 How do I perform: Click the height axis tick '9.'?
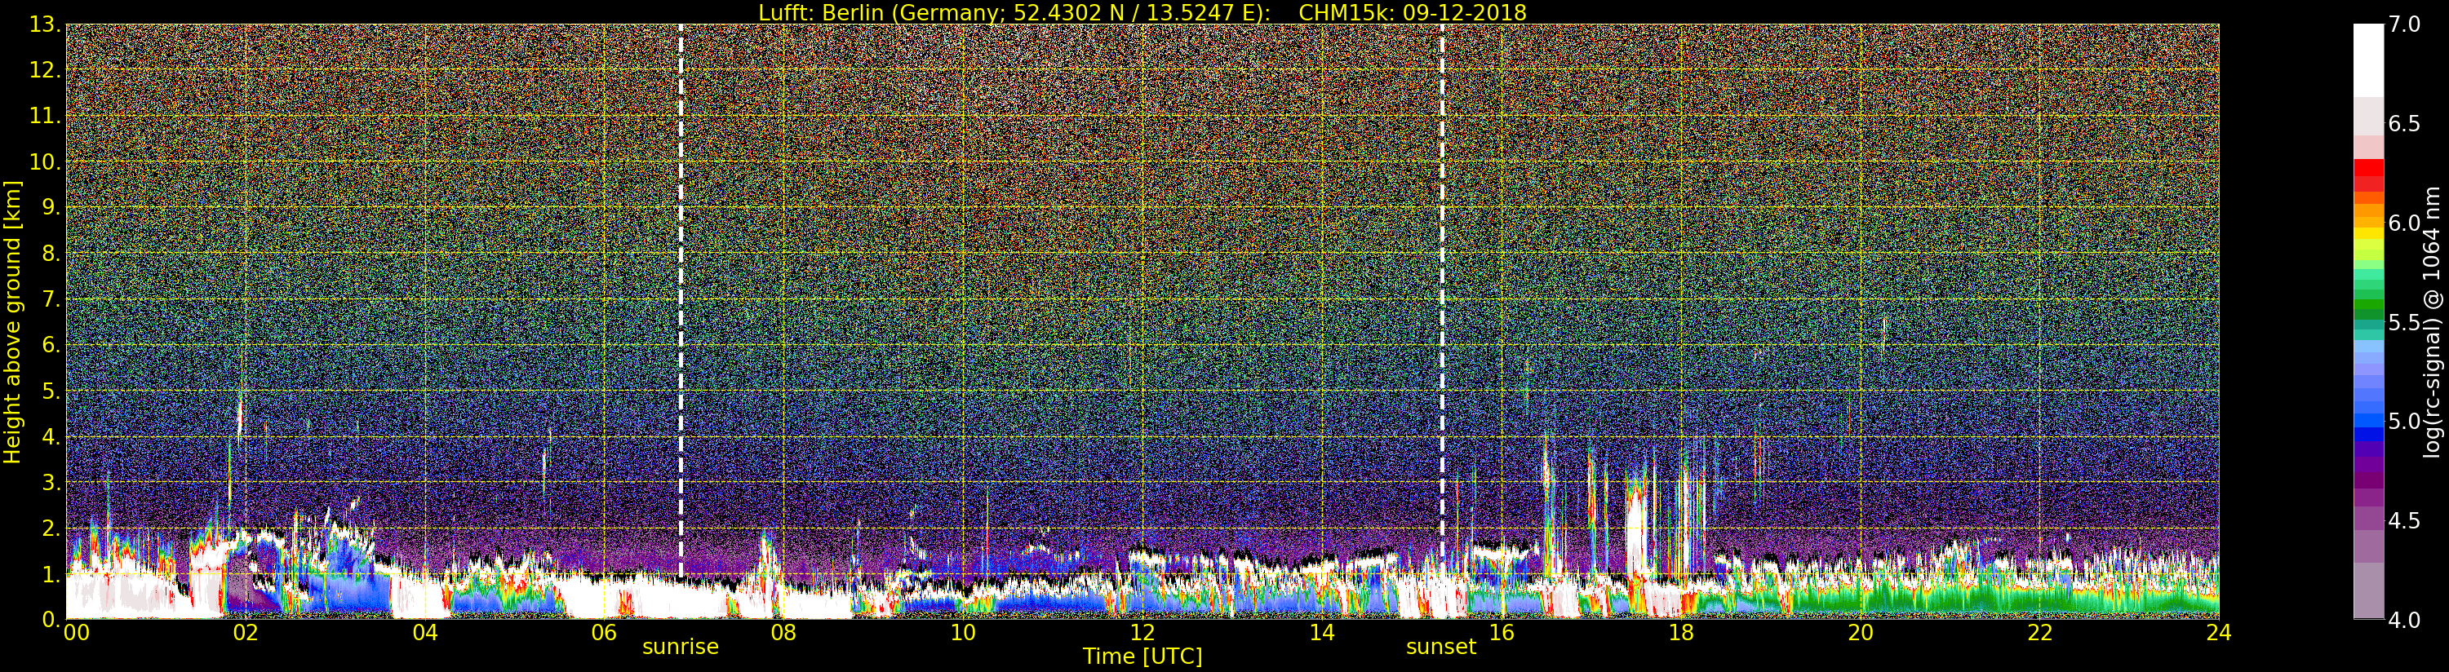point(51,207)
